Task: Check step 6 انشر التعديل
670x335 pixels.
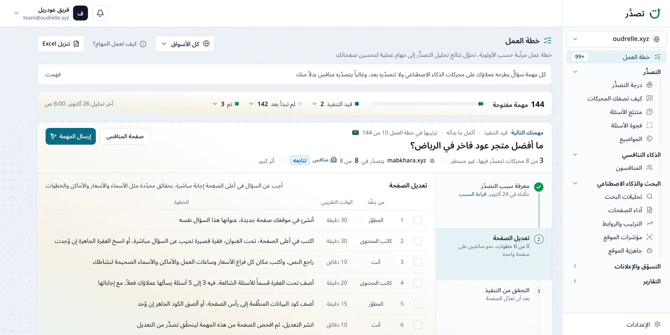Action: click(x=418, y=325)
